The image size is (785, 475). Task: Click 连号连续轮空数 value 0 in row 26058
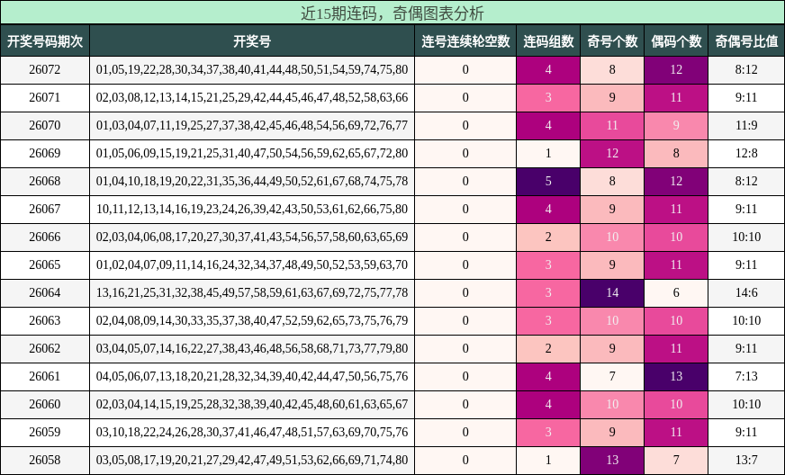coord(465,461)
